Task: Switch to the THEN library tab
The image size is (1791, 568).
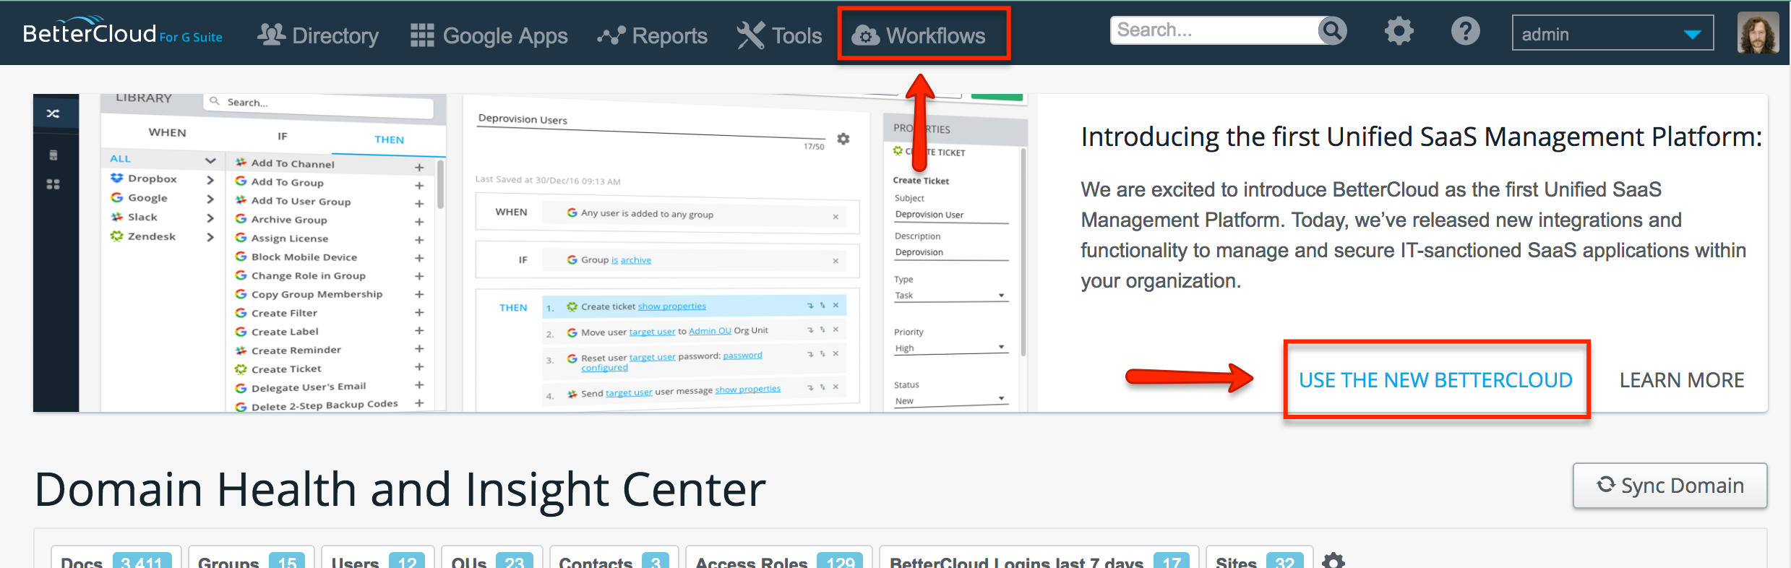Action: click(389, 139)
